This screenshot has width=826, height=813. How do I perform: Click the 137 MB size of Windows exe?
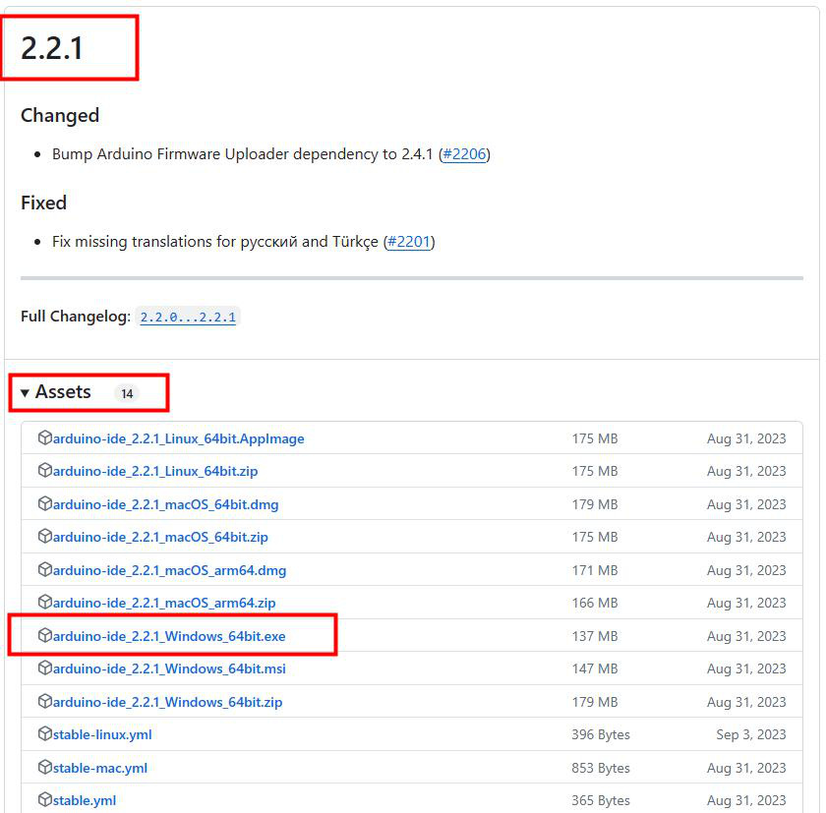pyautogui.click(x=595, y=636)
